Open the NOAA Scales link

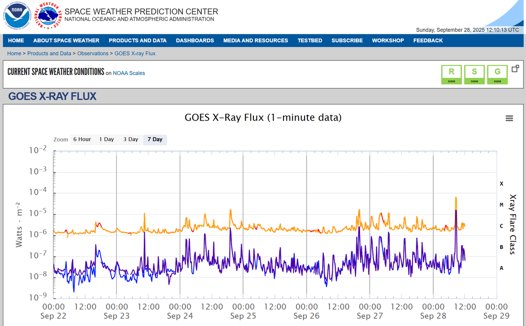[x=129, y=73]
